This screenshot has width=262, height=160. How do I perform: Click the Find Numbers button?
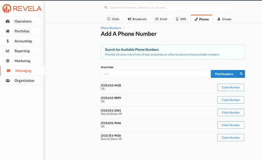click(x=224, y=74)
